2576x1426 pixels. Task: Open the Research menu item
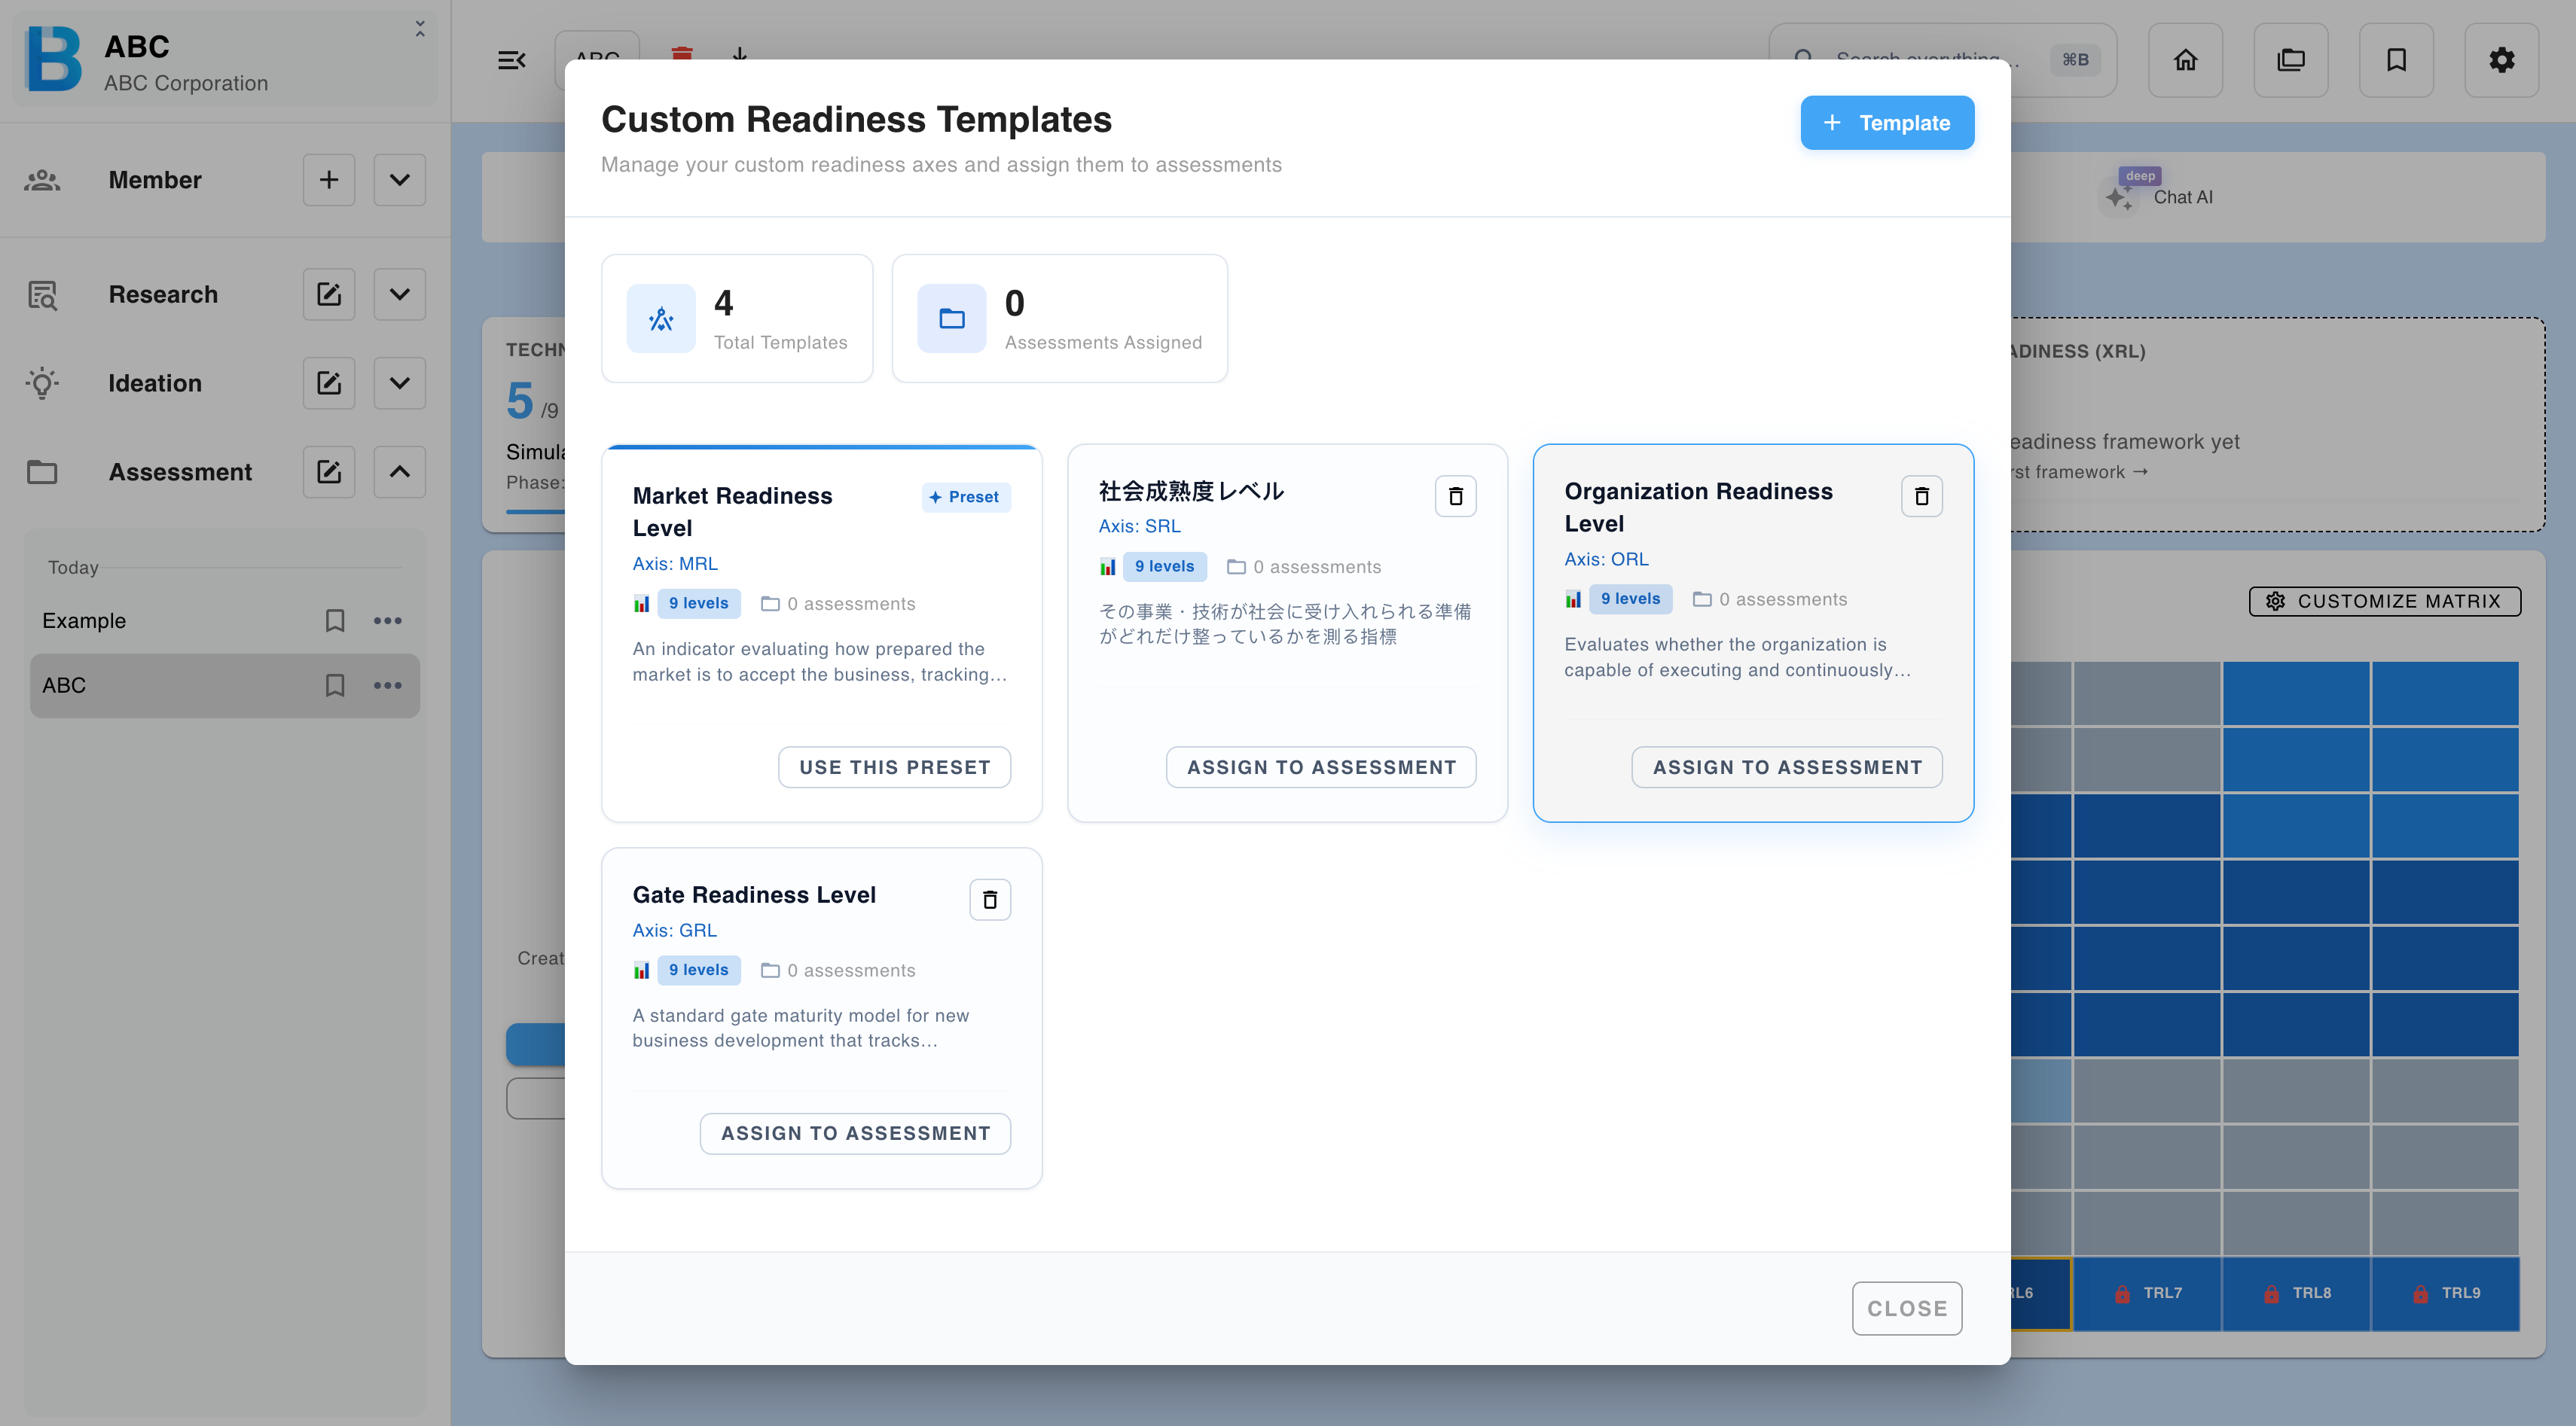coord(163,295)
